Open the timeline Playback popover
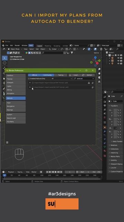124x222 pixels. pyautogui.click(x=12, y=172)
